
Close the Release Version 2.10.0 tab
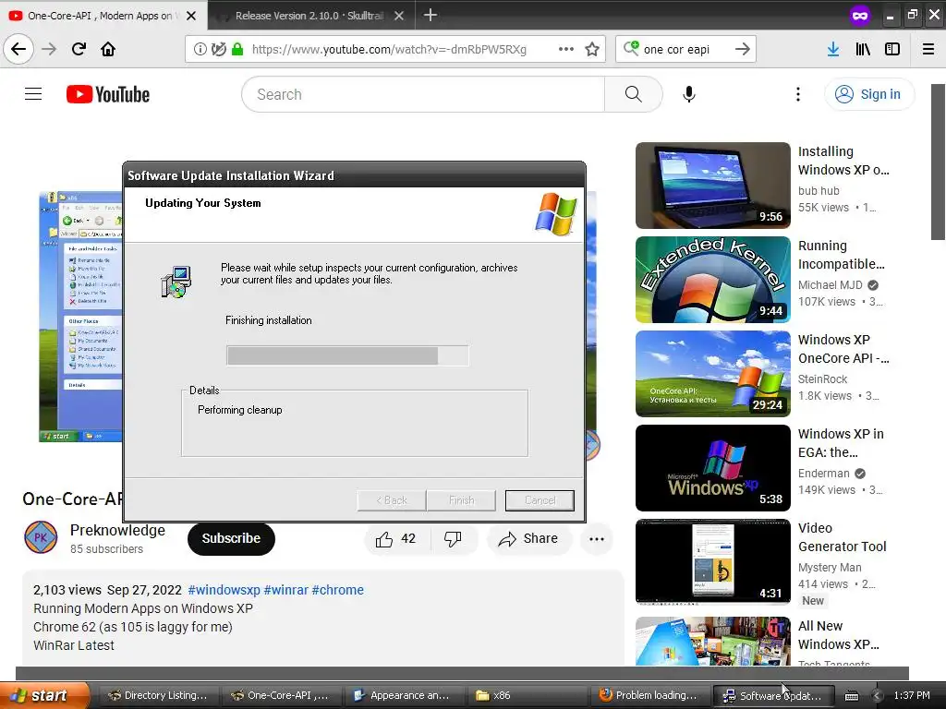399,16
